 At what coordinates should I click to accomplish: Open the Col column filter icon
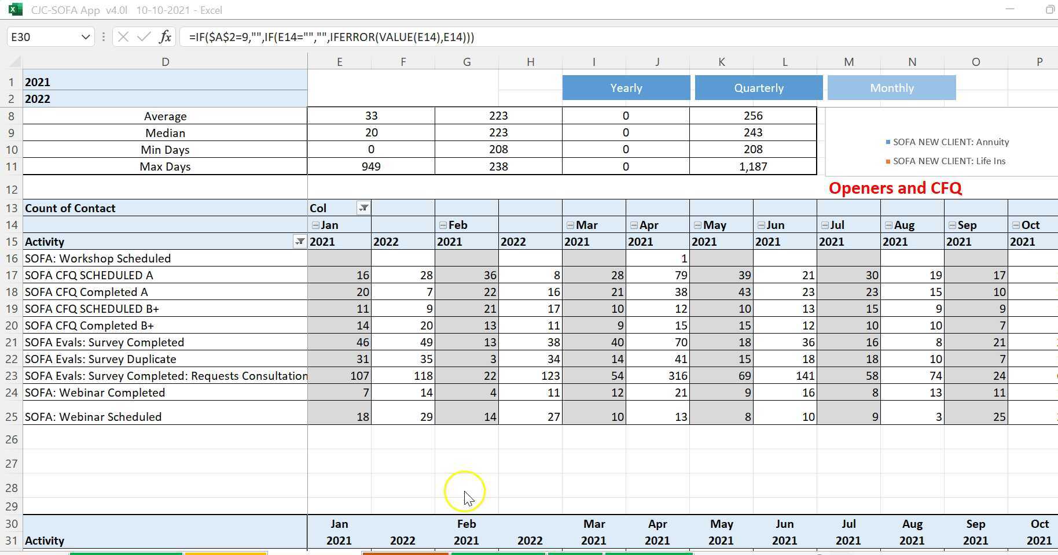(363, 208)
